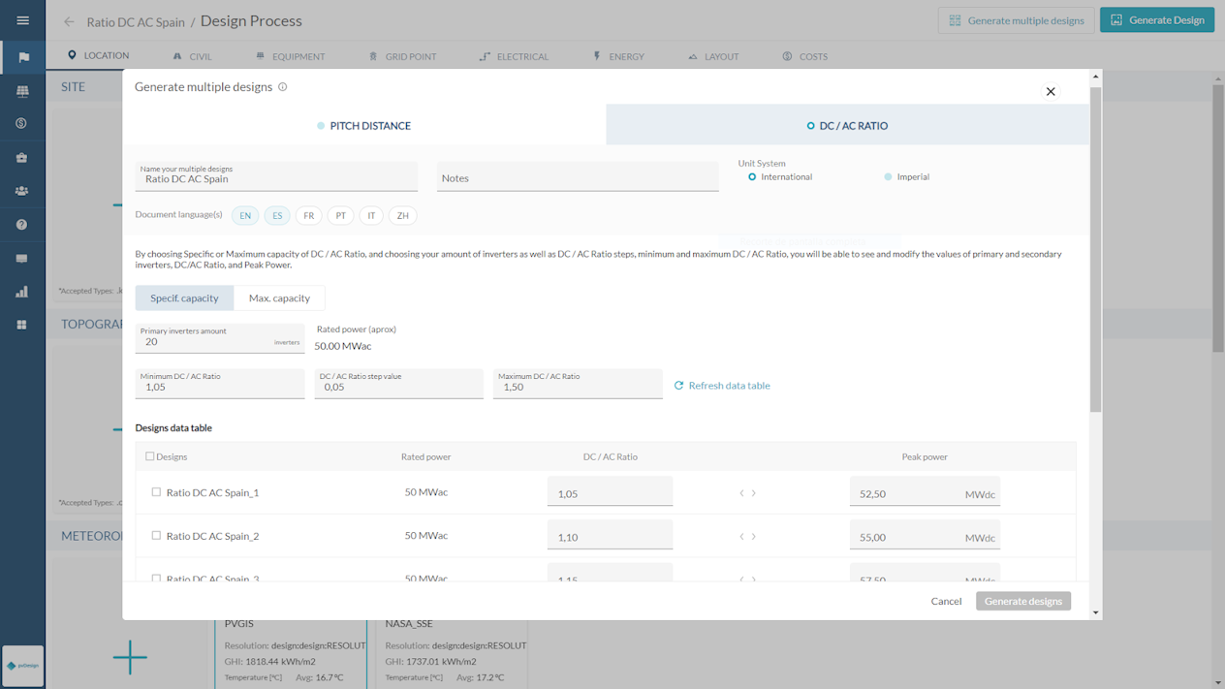Click the refresh icon beside Refresh data table
The width and height of the screenshot is (1225, 689).
[679, 386]
